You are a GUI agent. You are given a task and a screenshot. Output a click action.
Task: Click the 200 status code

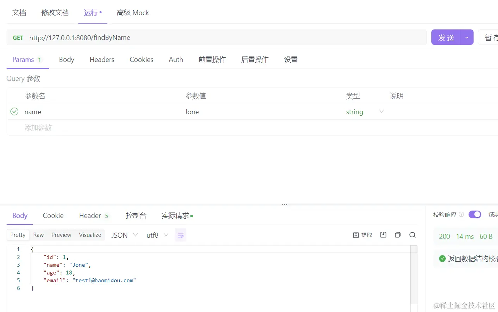point(445,237)
